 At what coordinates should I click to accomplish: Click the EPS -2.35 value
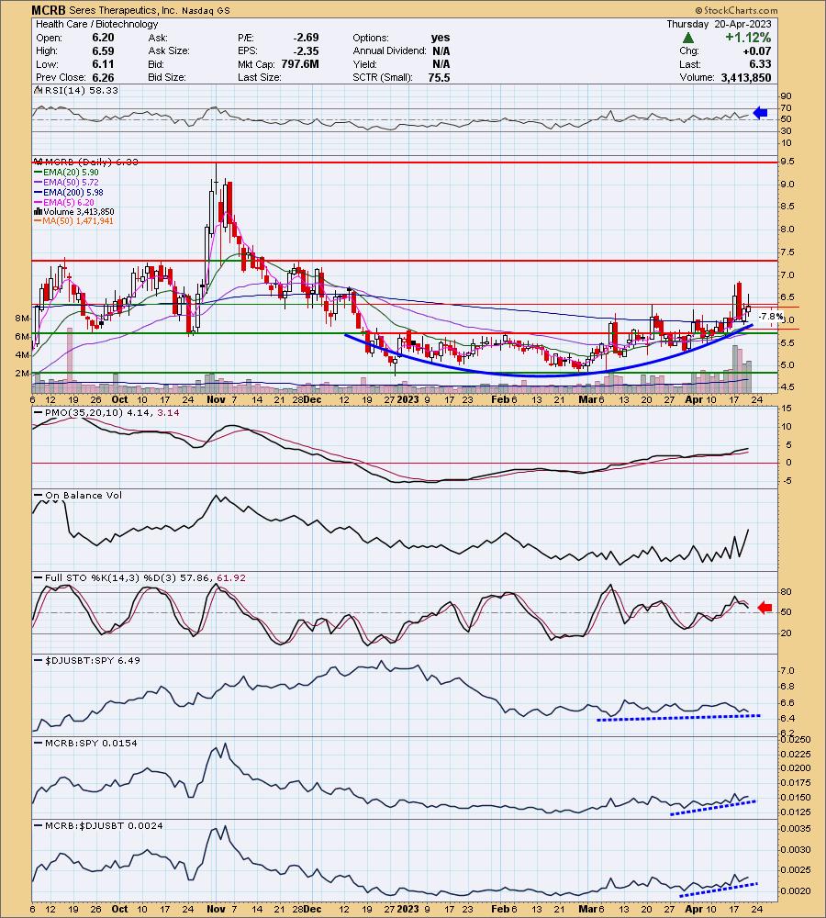(x=307, y=50)
